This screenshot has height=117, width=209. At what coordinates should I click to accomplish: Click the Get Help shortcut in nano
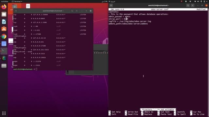point(115,112)
